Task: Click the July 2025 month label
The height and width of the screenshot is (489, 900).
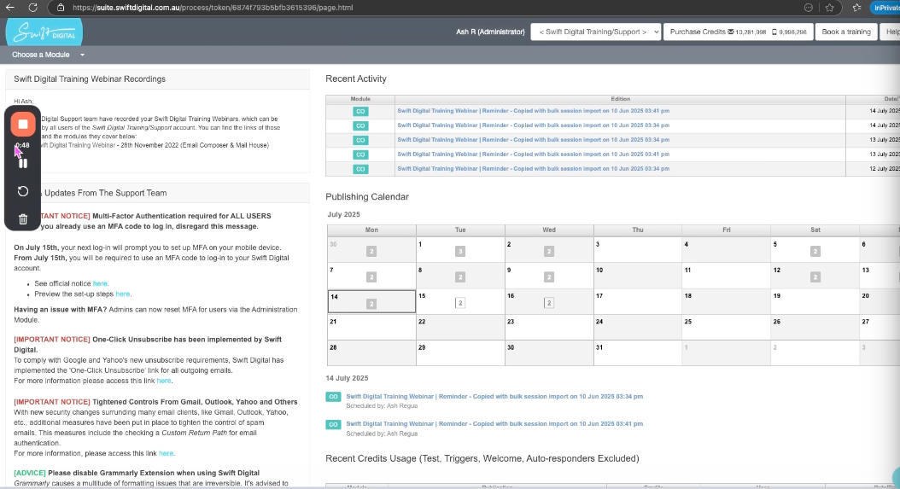Action: [x=344, y=215]
